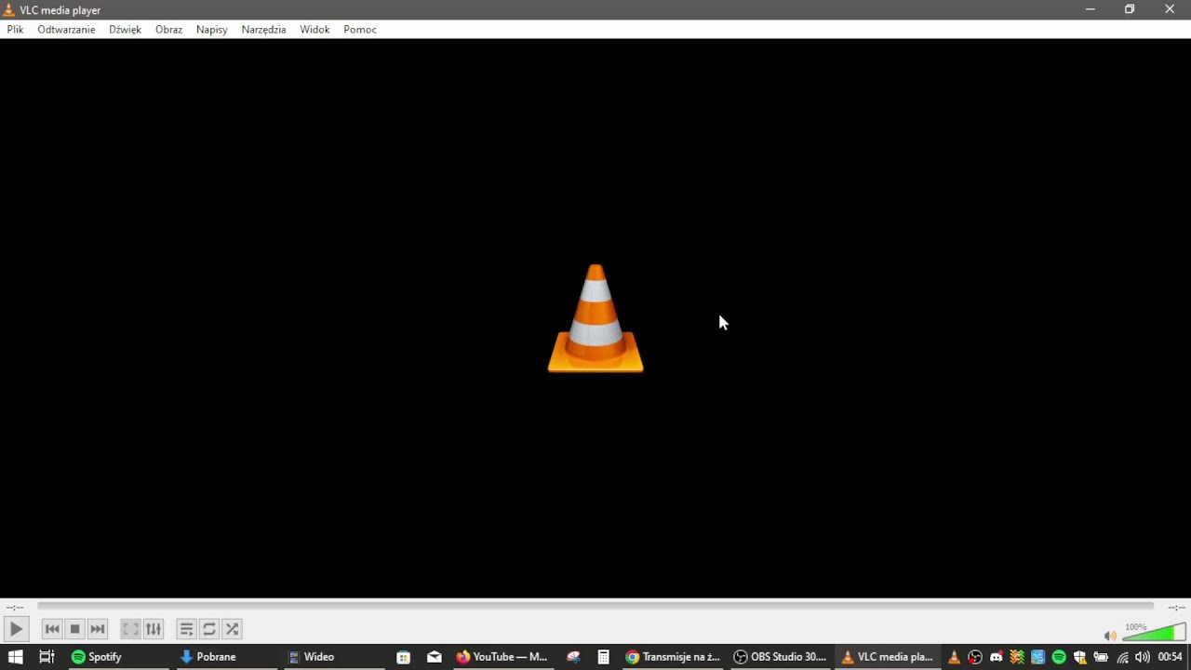Switch to the Firefox YouTube window
The image size is (1191, 670).
pyautogui.click(x=502, y=657)
